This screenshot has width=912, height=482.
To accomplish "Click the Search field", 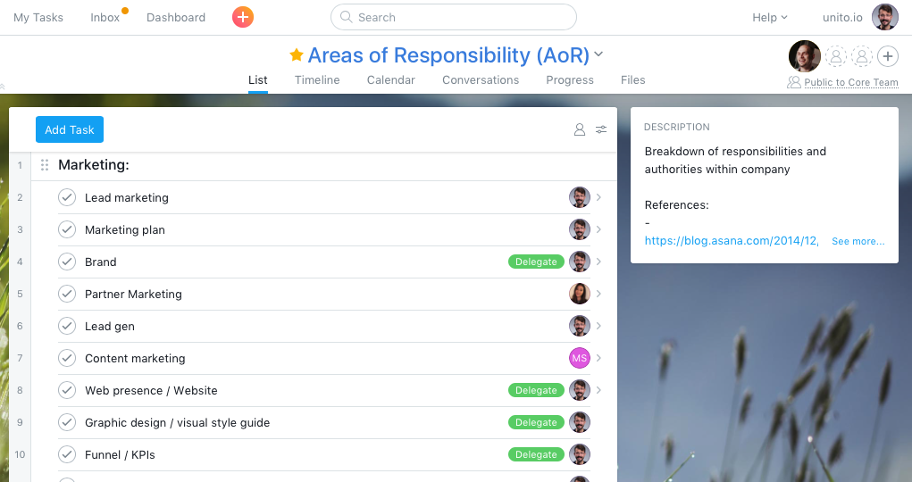I will (x=453, y=17).
